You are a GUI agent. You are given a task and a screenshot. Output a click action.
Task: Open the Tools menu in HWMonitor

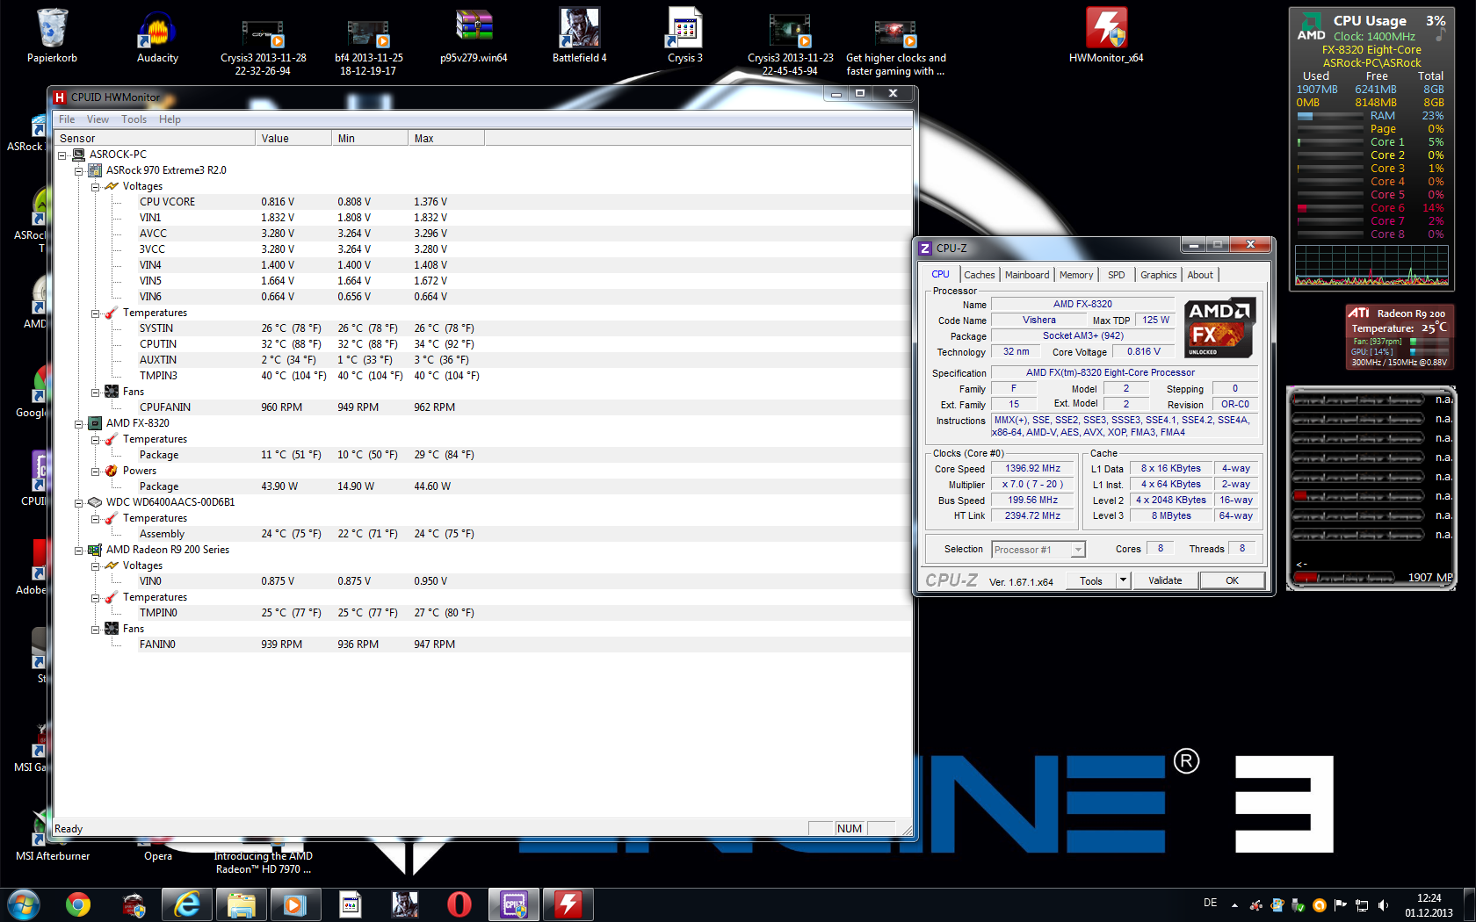pos(134,119)
